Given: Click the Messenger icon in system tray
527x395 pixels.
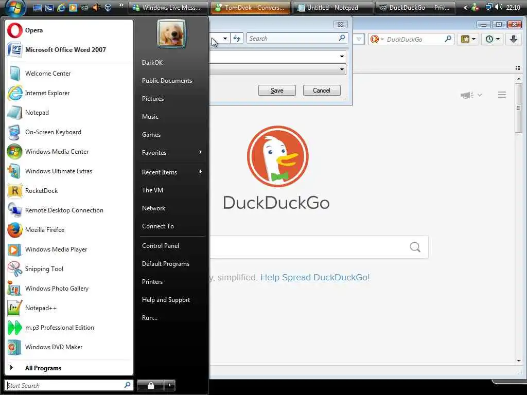Looking at the screenshot, I should point(475,7).
